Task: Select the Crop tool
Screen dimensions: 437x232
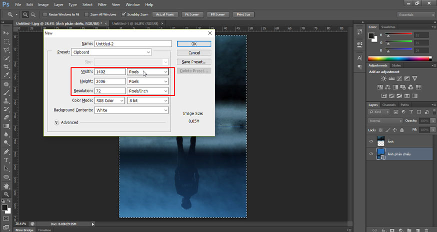Action: pos(6,66)
